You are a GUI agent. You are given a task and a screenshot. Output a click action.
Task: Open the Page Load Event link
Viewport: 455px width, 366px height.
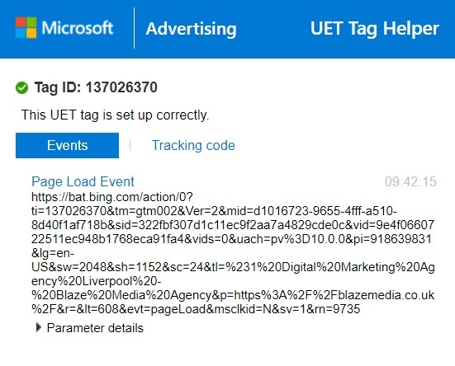pos(83,181)
